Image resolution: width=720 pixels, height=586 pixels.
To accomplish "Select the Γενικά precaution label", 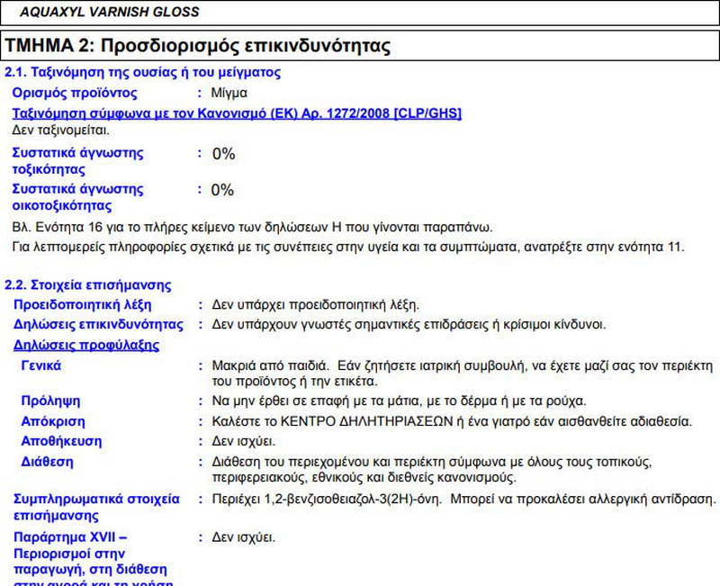I will (41, 365).
